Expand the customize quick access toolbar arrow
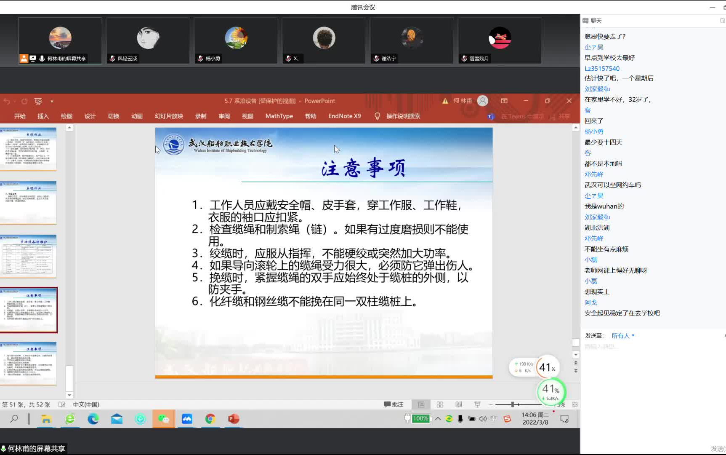This screenshot has height=455, width=726. (52, 102)
